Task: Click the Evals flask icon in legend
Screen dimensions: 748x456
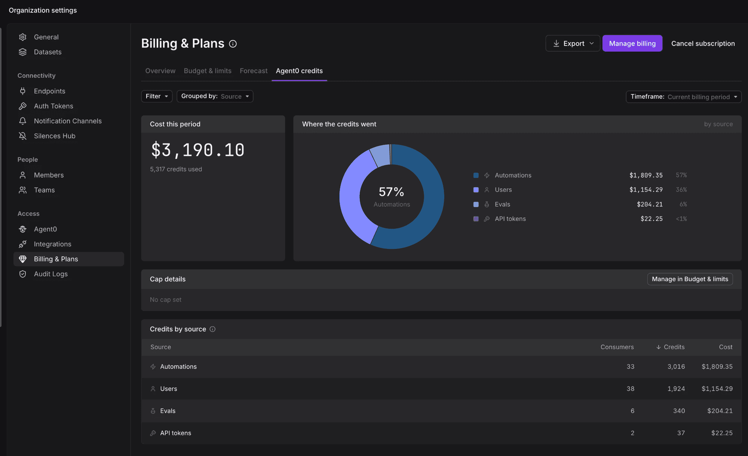Action: click(487, 204)
